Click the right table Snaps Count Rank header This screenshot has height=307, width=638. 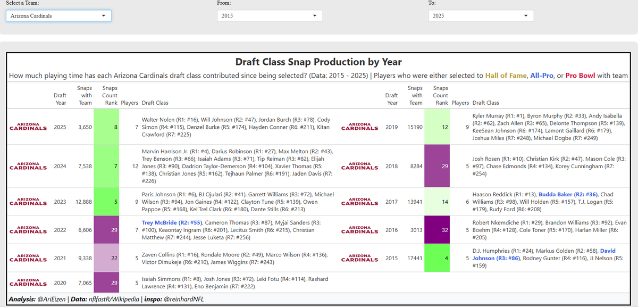[x=440, y=95]
